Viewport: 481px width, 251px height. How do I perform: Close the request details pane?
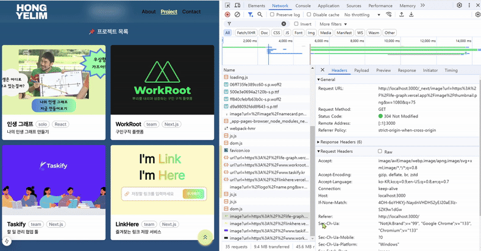(x=322, y=70)
